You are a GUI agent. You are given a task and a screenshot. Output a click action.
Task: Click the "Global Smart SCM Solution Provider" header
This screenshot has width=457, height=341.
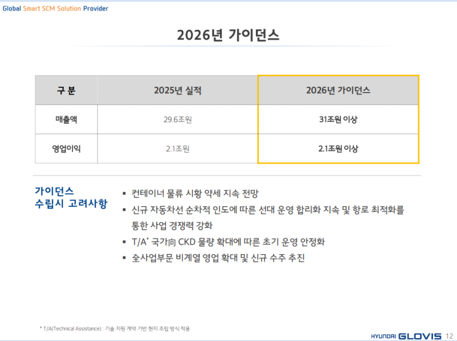coord(55,9)
